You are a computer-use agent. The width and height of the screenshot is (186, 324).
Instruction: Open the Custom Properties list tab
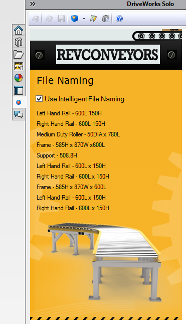point(19,90)
